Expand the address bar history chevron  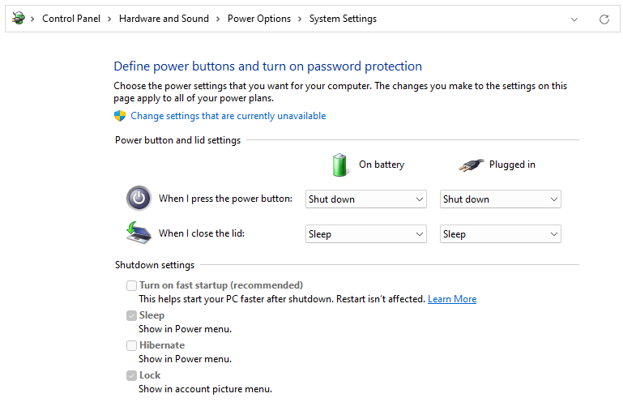pyautogui.click(x=574, y=19)
